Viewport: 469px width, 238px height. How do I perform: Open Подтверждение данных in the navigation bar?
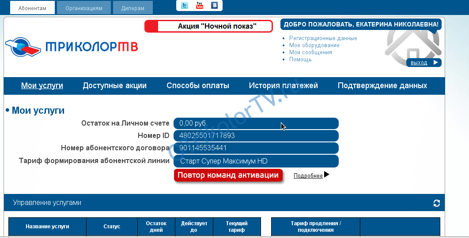click(x=382, y=86)
